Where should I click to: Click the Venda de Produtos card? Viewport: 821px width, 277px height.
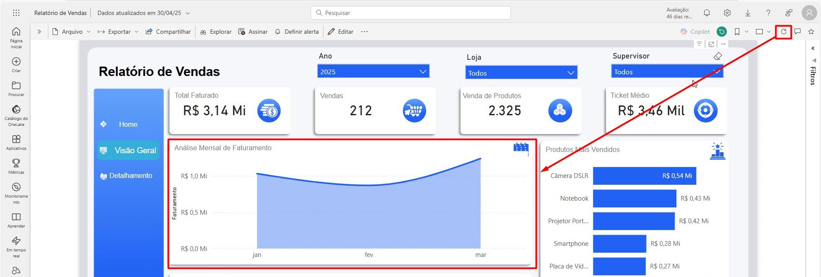(x=521, y=110)
